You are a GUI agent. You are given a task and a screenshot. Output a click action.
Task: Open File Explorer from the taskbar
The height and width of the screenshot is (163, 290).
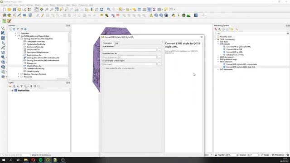(26, 160)
